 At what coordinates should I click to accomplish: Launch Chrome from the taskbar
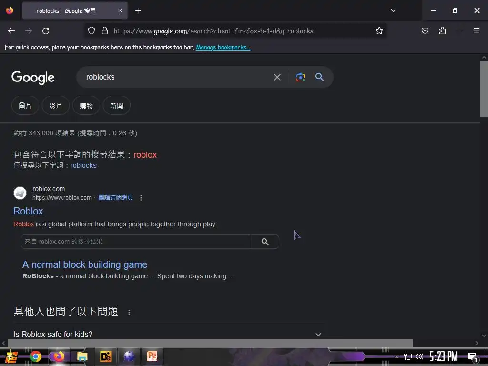coord(36,356)
